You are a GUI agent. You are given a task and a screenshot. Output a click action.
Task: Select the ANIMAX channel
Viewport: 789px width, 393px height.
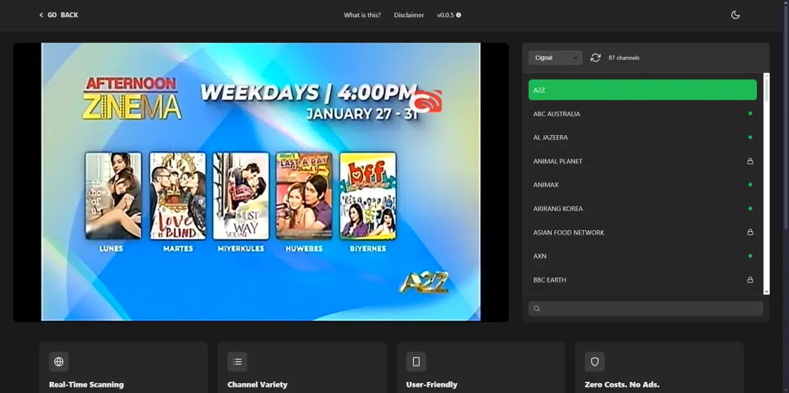[642, 184]
